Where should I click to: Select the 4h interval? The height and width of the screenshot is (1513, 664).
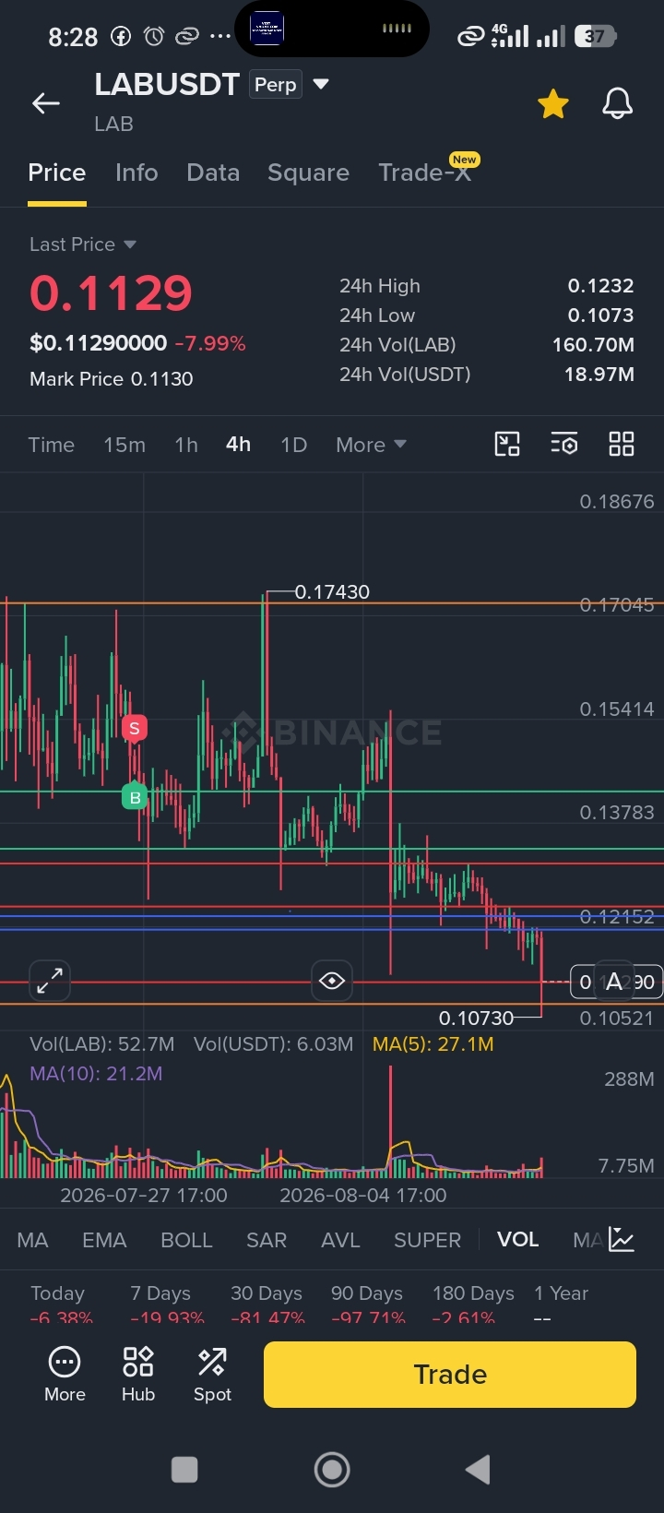(x=238, y=445)
